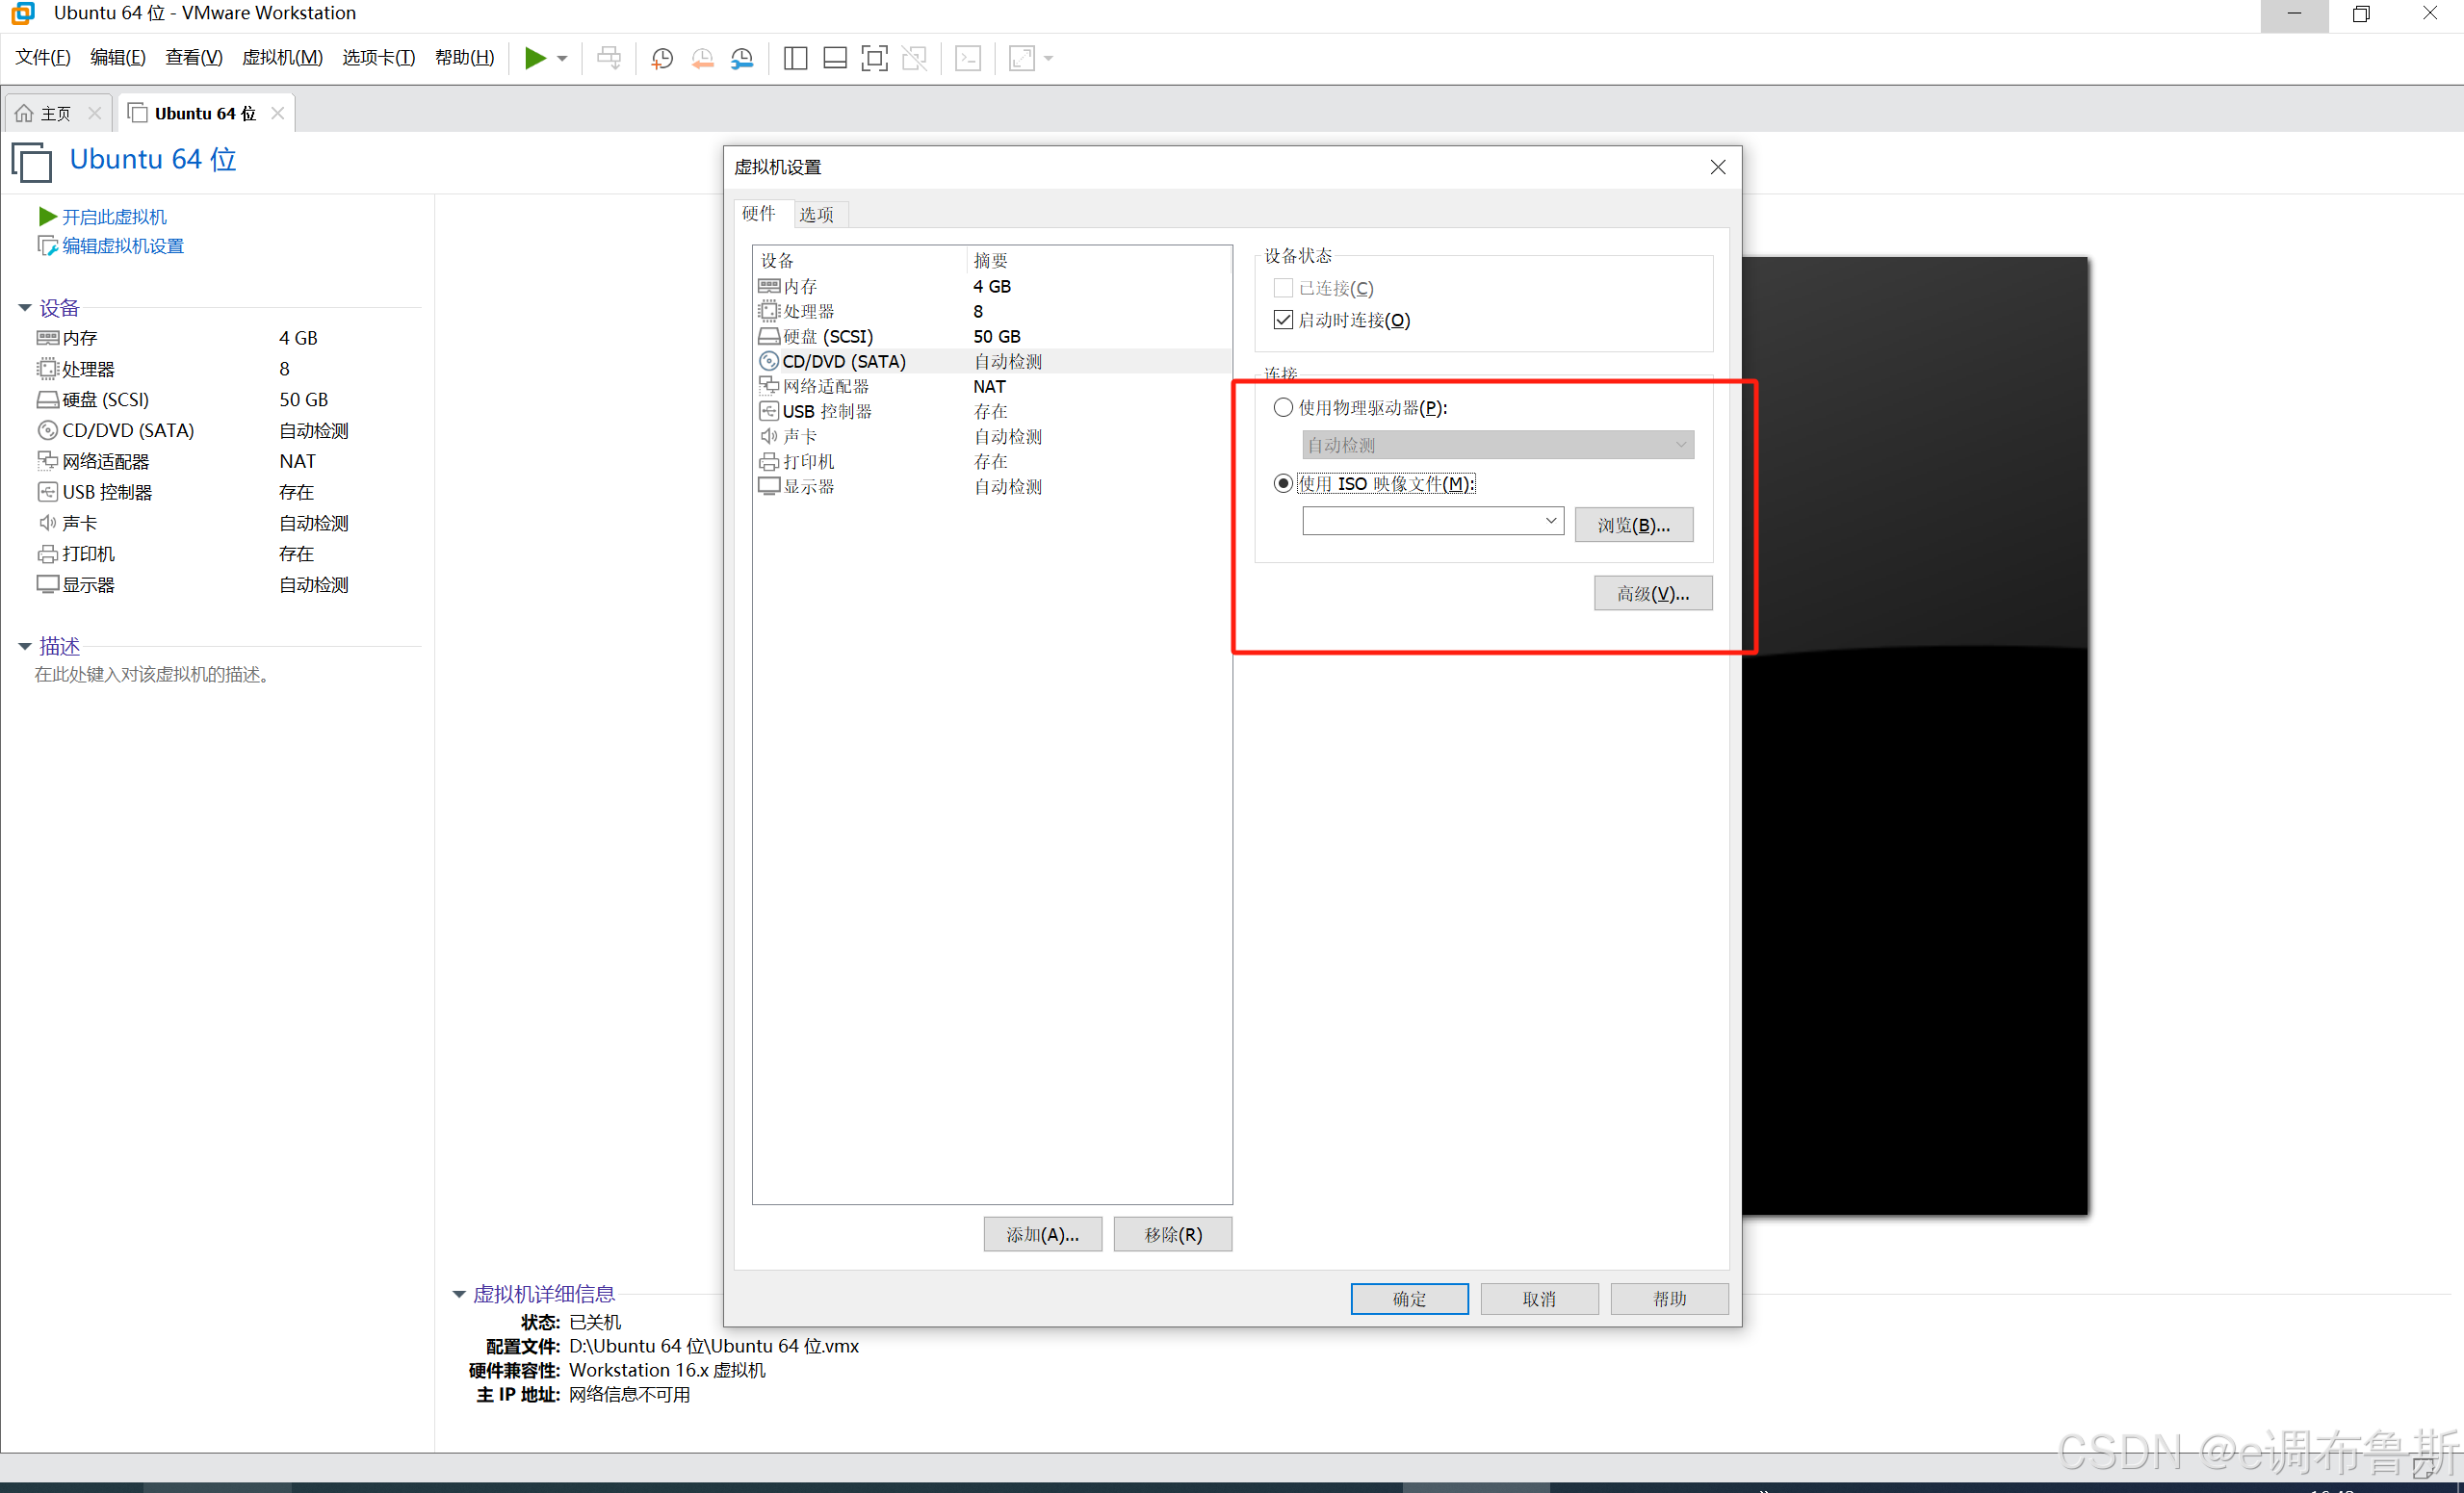Open the ISO image file path combo box
The image size is (2464, 1493).
pyautogui.click(x=1432, y=521)
